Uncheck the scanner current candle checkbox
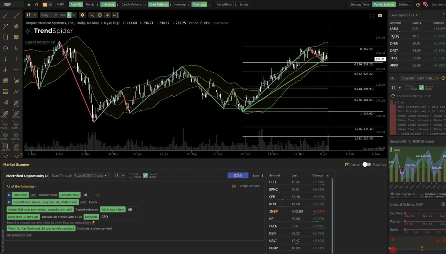The height and width of the screenshot is (254, 446). [145, 175]
